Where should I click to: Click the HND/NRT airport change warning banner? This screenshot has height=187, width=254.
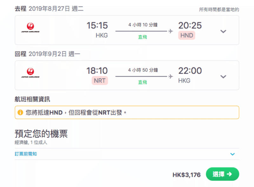click(x=127, y=112)
